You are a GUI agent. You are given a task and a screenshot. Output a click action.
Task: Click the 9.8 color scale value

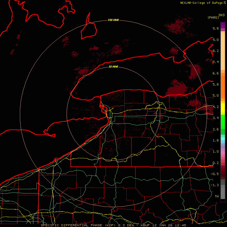pyautogui.click(x=216, y=28)
